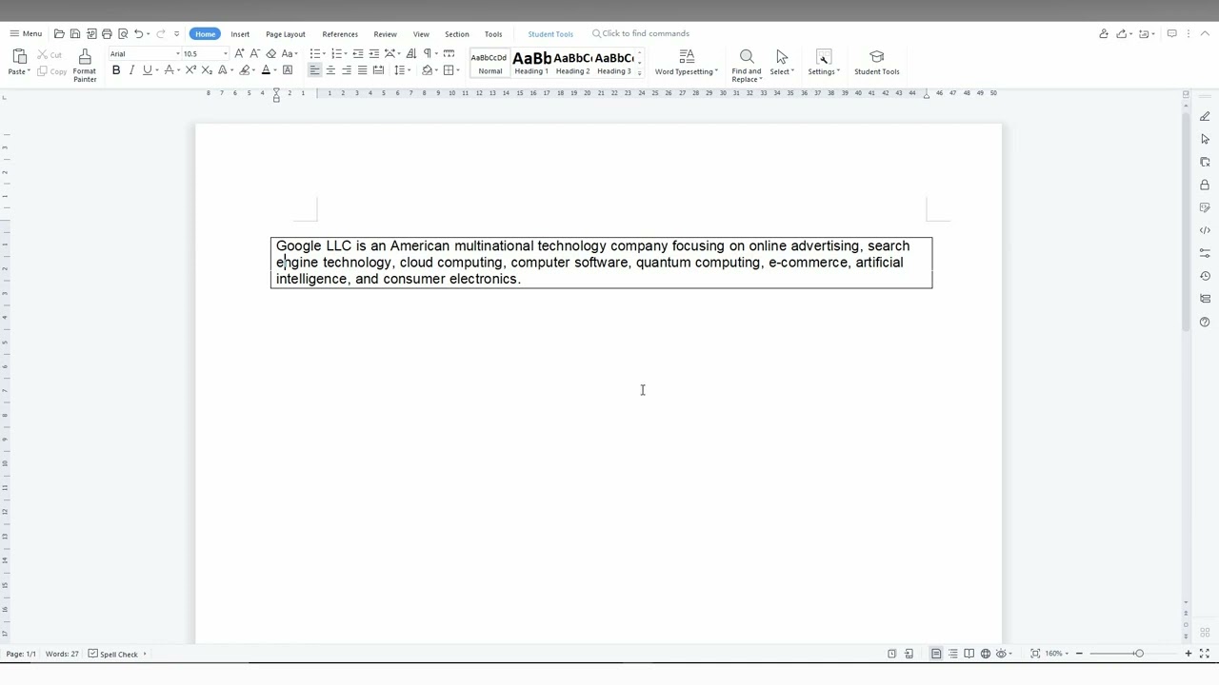The image size is (1219, 685).
Task: Clear formatting with the eraser icon
Action: [x=270, y=53]
